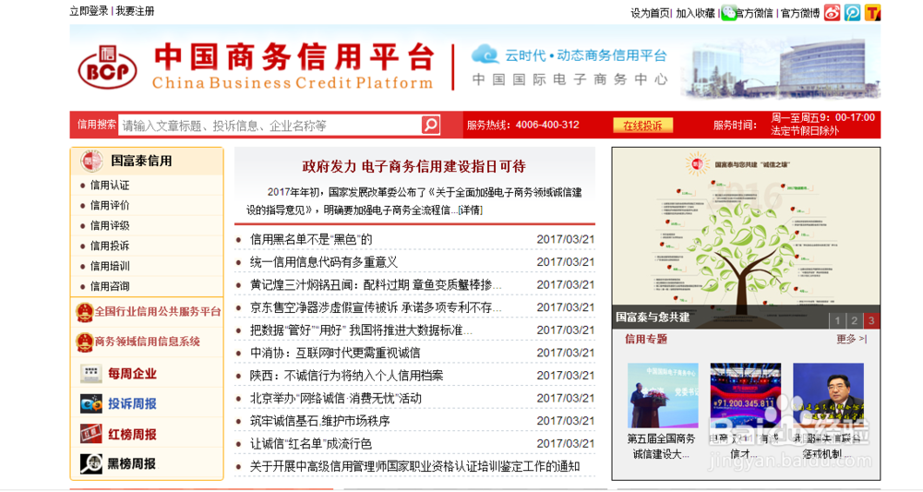Open article about 京东售空净器涉虚假宣传
Viewport: 923px width, 492px height.
coord(376,307)
